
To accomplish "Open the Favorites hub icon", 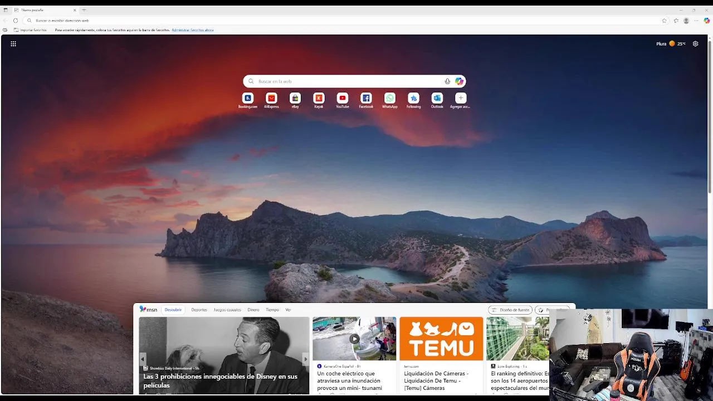I will click(x=676, y=21).
